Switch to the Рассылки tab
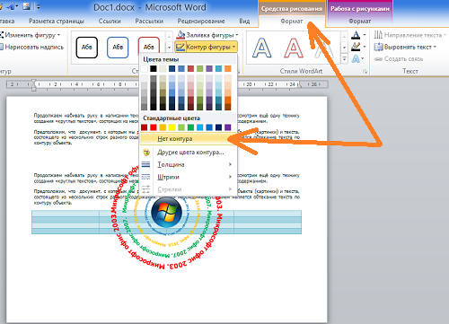449x324 pixels. [x=149, y=22]
